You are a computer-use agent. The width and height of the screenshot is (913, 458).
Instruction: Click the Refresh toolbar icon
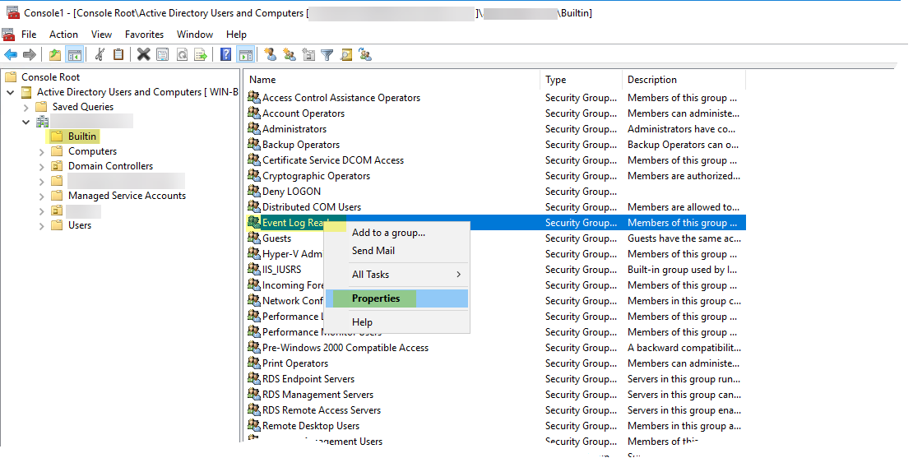point(181,55)
